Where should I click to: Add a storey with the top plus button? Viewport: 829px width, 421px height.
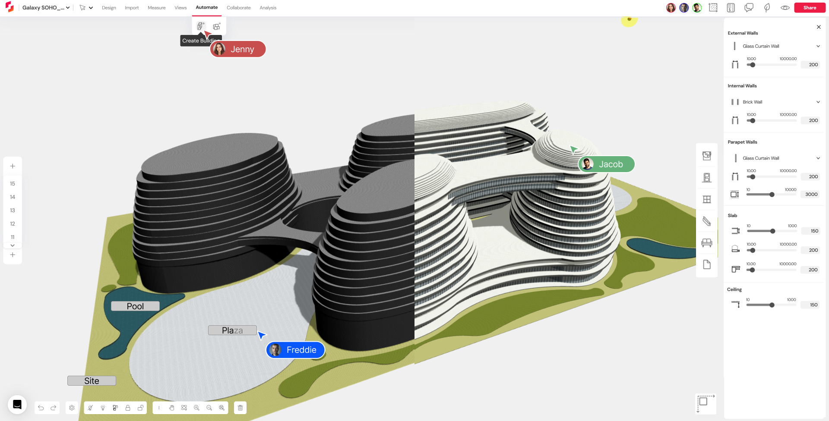click(x=13, y=166)
